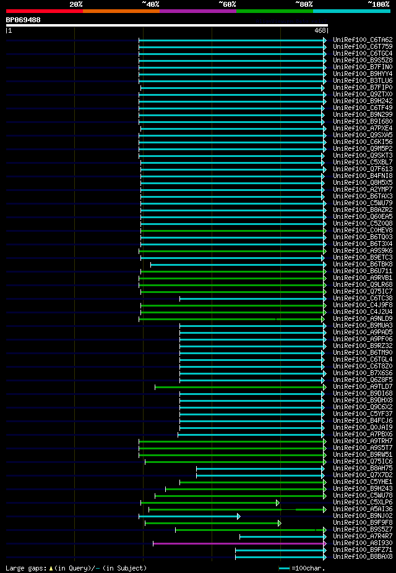This screenshot has height=573, width=396.
Task: Click the purple alignment bar for UniRef100_A8I930
Action: click(x=239, y=543)
